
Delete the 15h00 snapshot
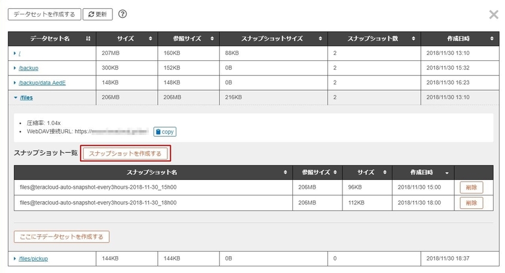(471, 188)
